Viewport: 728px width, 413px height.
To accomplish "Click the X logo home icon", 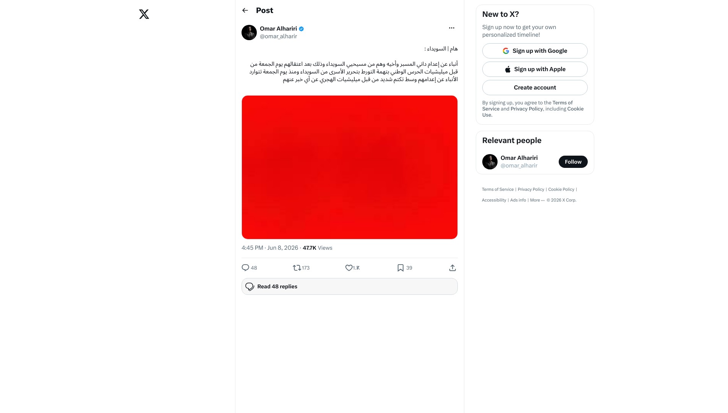I will click(x=144, y=14).
